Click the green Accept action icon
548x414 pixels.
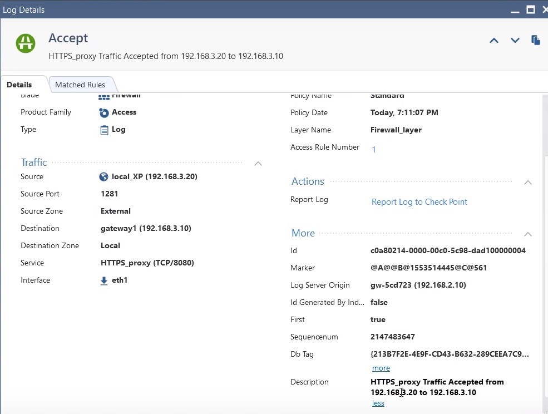pos(26,43)
